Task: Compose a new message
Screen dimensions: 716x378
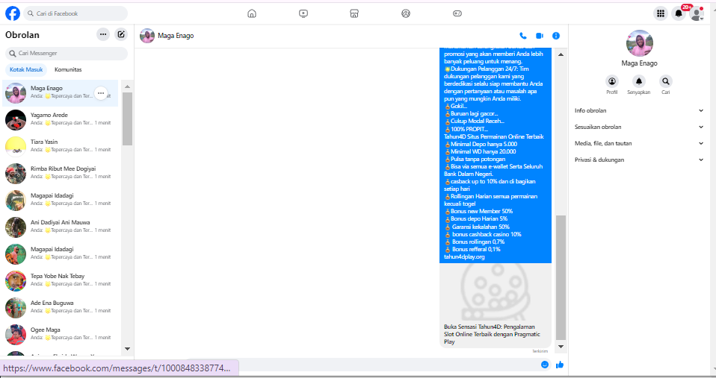Action: click(121, 34)
